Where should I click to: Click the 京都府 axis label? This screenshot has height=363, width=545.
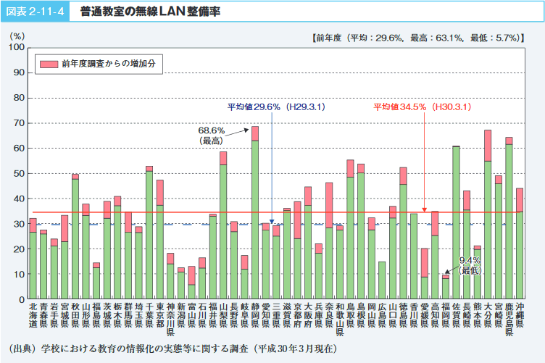tap(298, 315)
